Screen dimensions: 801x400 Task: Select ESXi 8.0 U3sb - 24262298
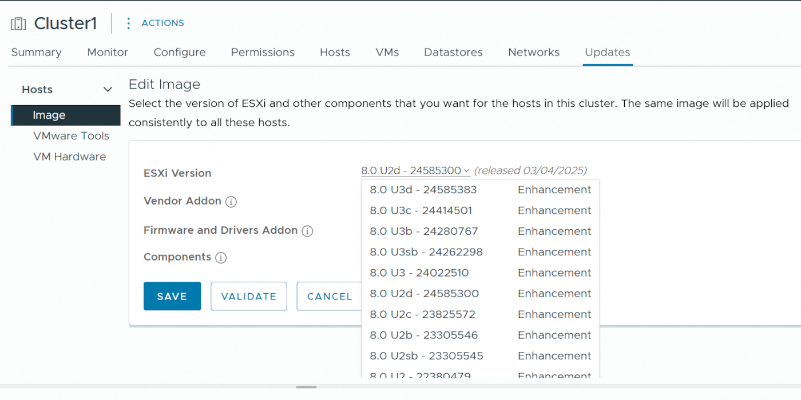coord(426,251)
